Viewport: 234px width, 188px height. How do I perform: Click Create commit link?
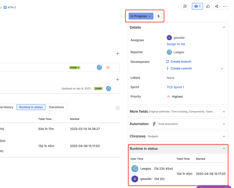[181, 69]
